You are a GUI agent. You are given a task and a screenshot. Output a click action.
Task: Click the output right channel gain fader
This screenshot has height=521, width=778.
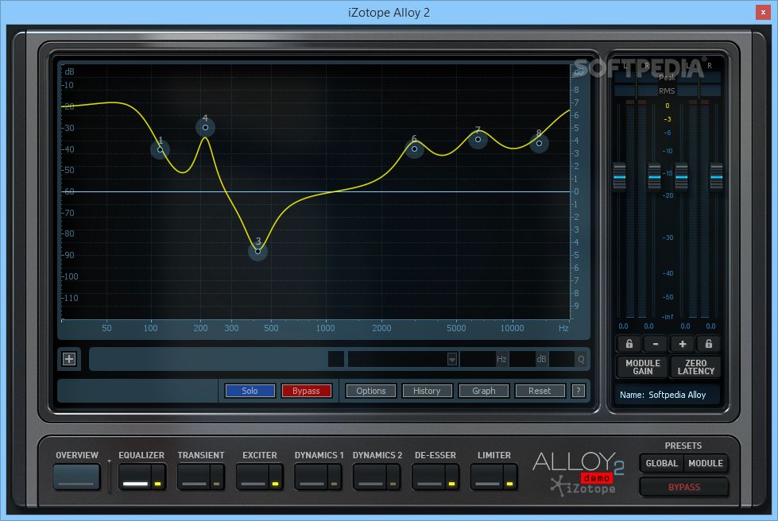pyautogui.click(x=717, y=176)
